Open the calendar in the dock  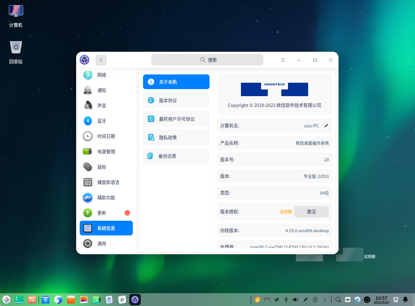pos(122,300)
